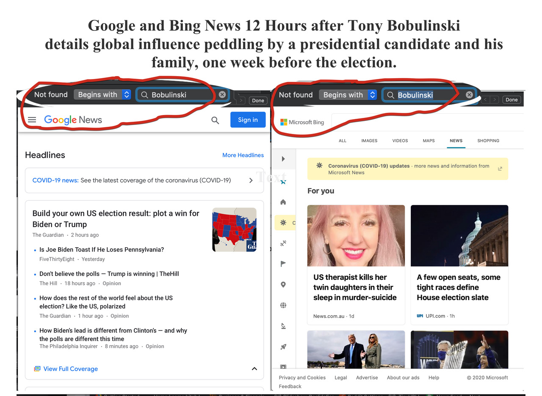
Task: Open "Build your own US election result" headline
Action: 116,219
